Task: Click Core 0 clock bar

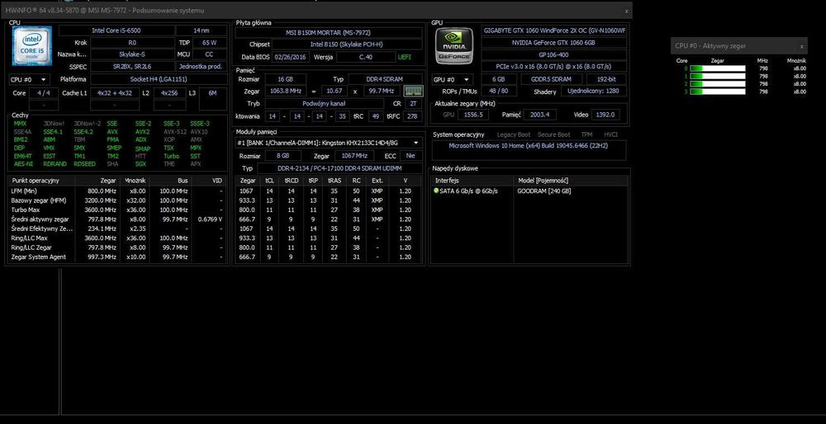Action: click(x=718, y=68)
